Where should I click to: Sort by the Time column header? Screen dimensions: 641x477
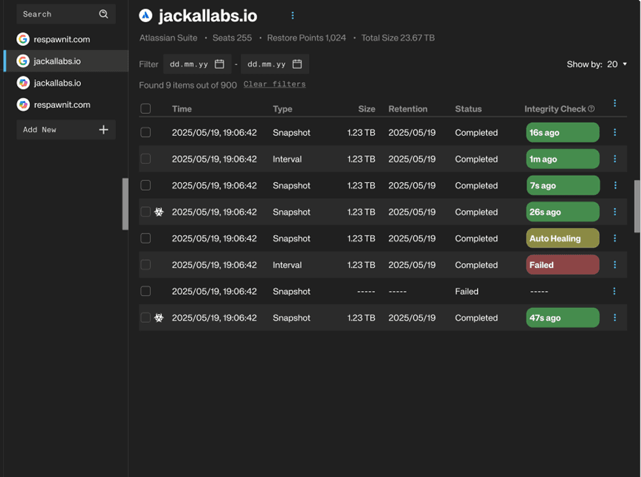tap(182, 109)
